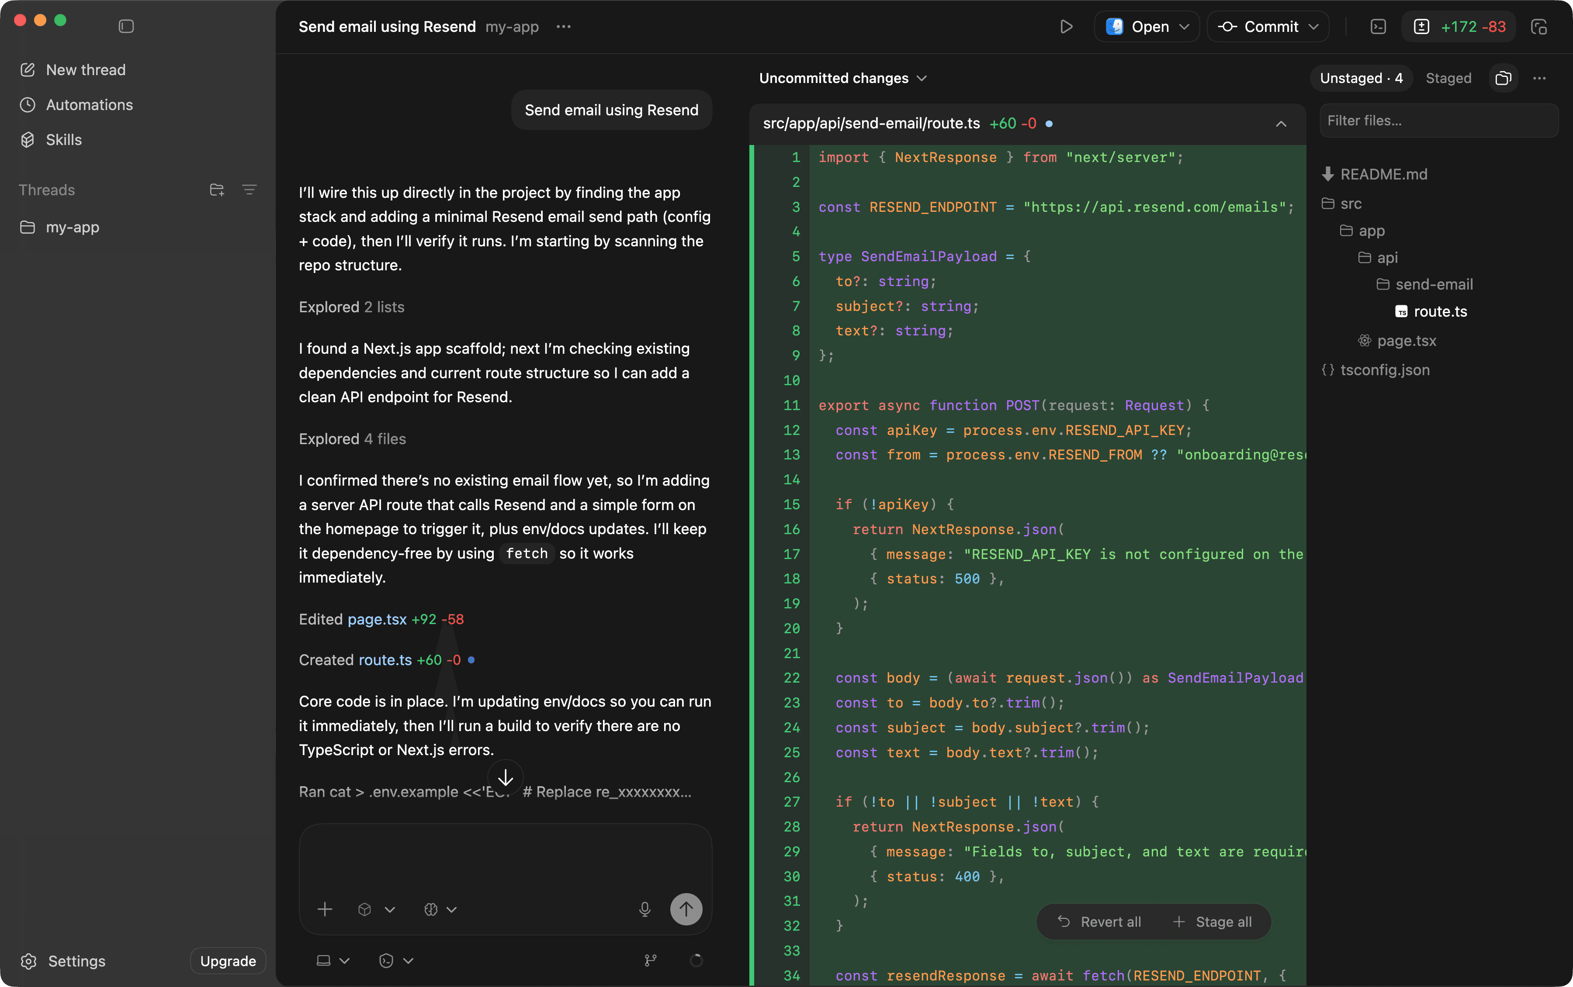The height and width of the screenshot is (987, 1573).
Task: Open the model selector brain icon
Action: pyautogui.click(x=431, y=909)
